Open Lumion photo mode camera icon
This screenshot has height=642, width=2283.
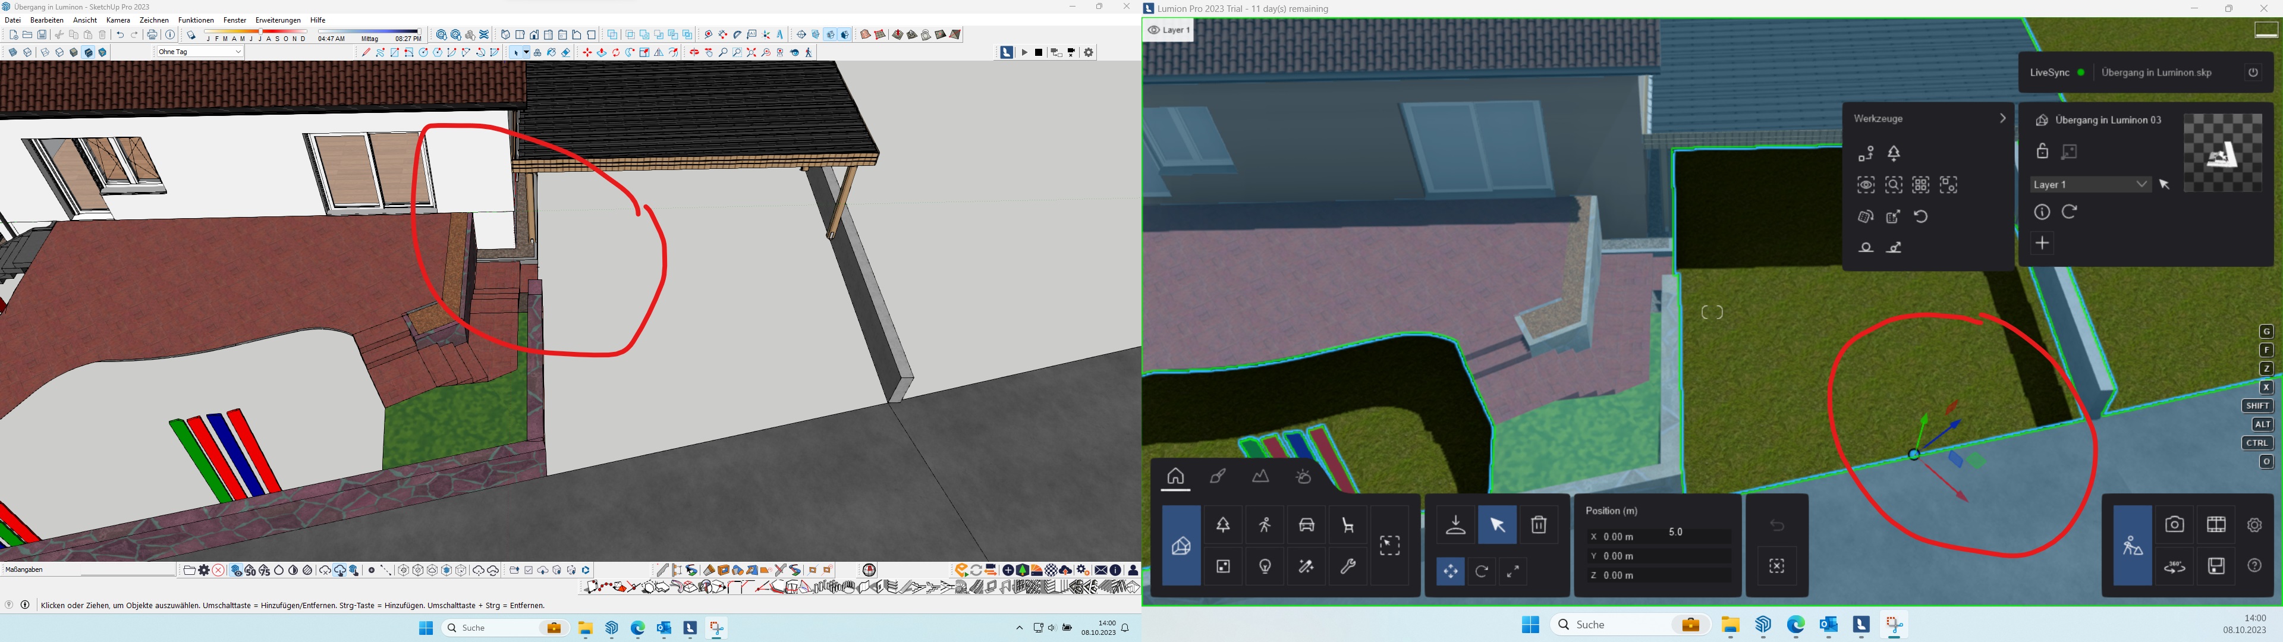[2174, 525]
